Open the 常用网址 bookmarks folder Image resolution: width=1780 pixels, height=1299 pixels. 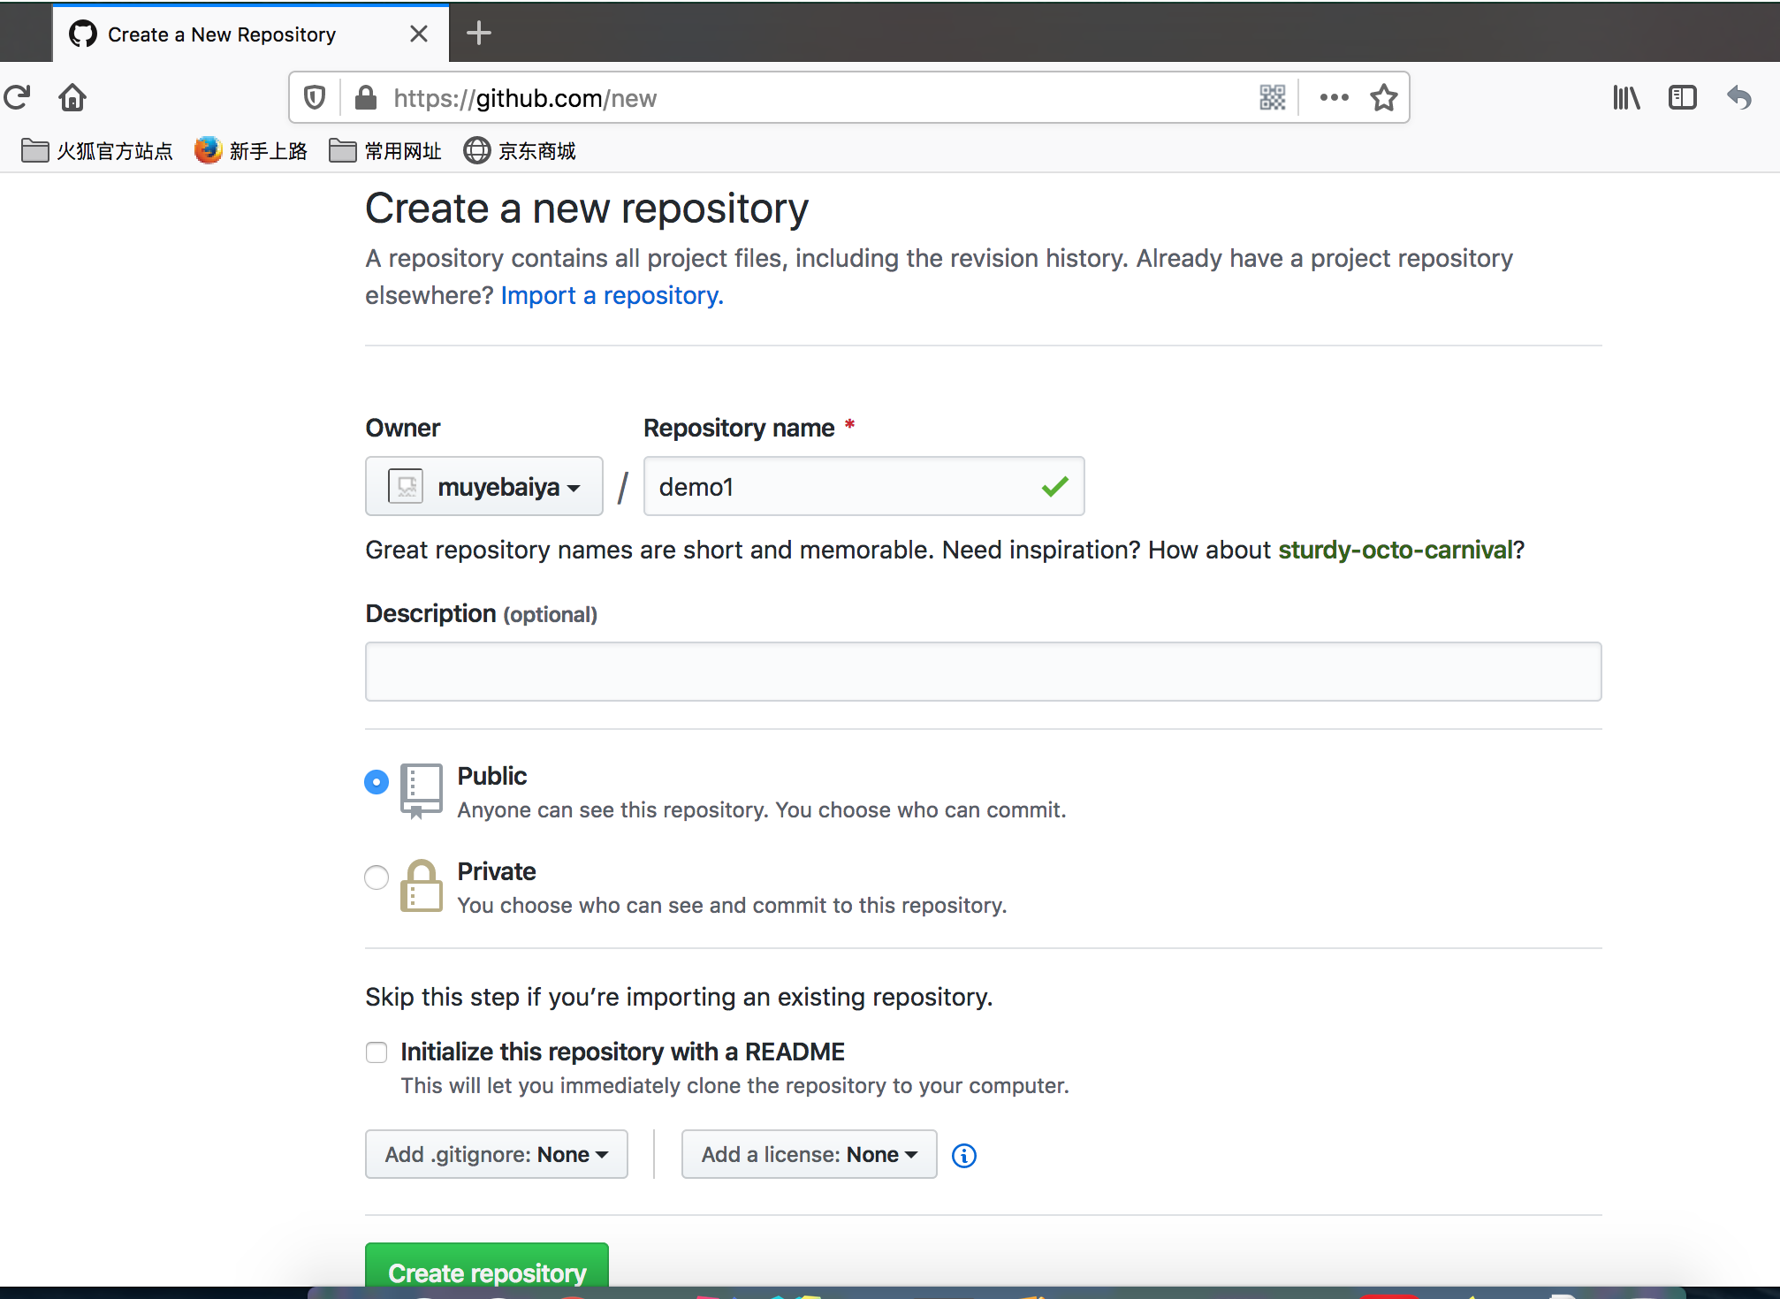pyautogui.click(x=385, y=151)
